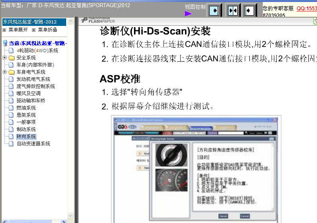Viewport: 317px width, 223px height.
Task: Open 自动变速器系统 section
Action: (33, 144)
